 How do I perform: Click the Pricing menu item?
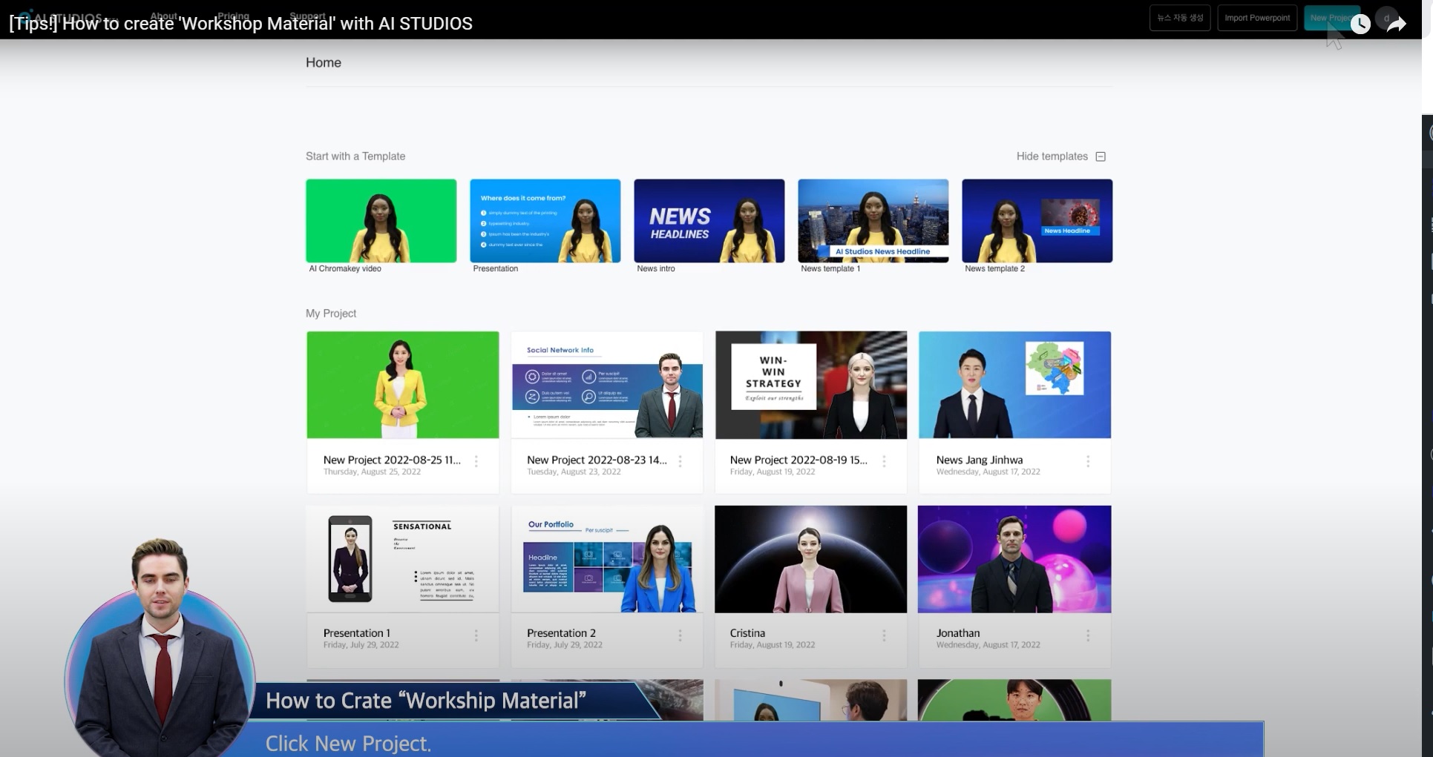click(x=234, y=16)
